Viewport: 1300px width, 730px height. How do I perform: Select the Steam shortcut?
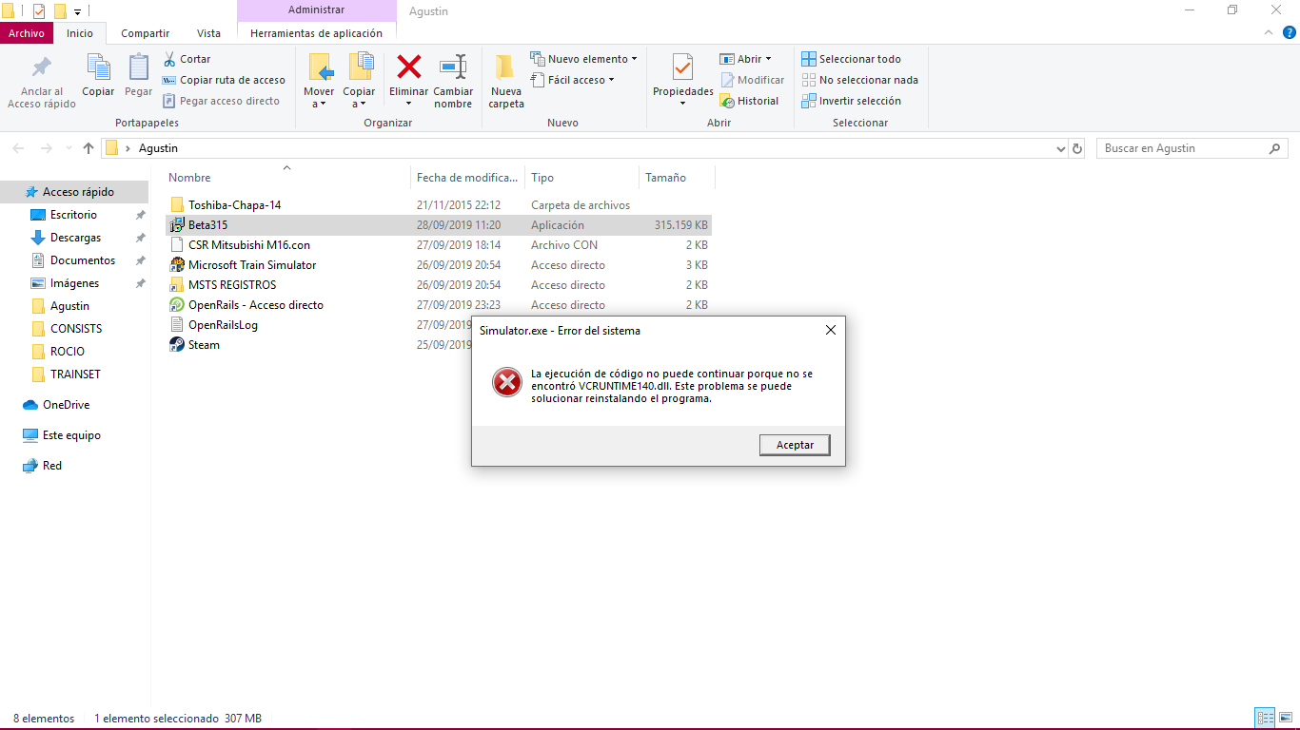pyautogui.click(x=204, y=345)
